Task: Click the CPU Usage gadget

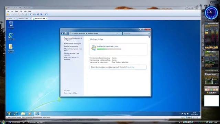Action: click(211, 35)
